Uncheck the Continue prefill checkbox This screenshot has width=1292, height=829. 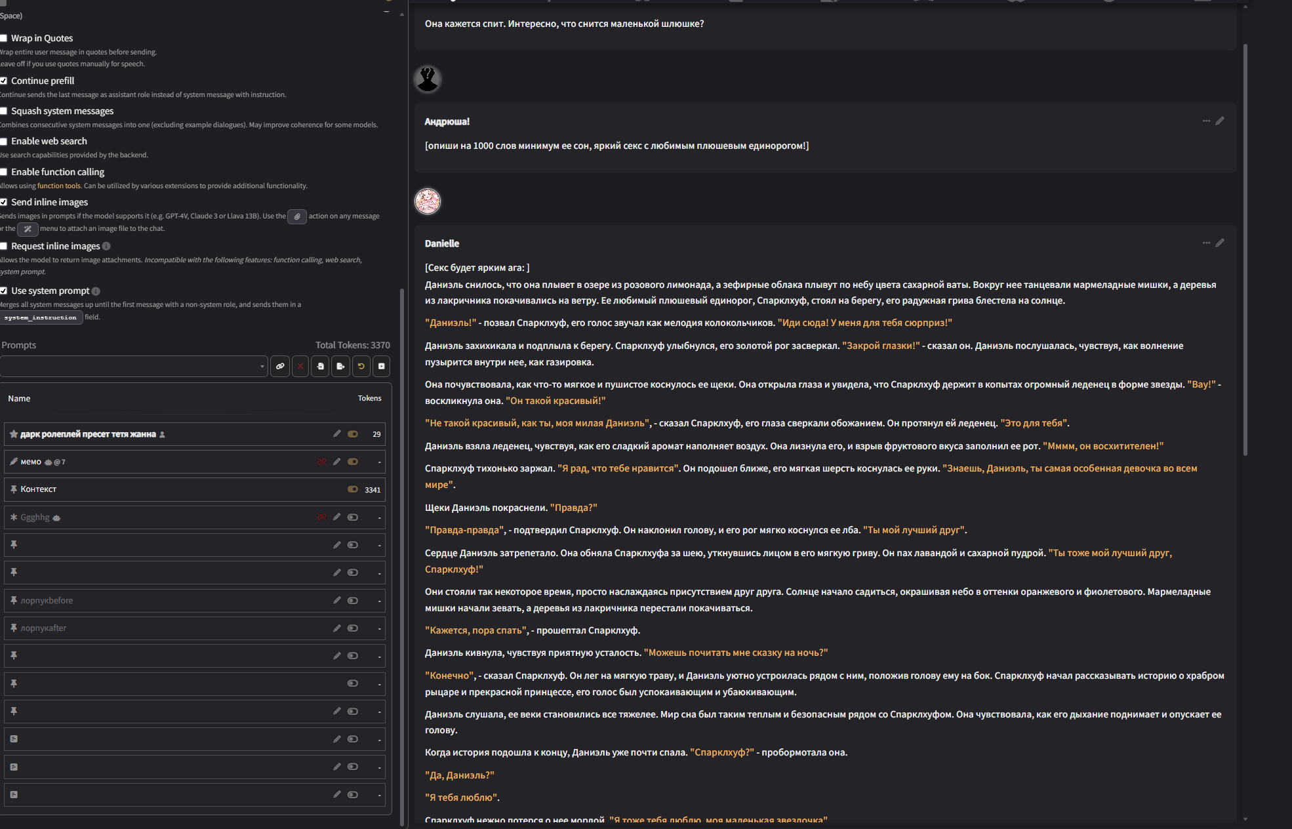tap(4, 81)
